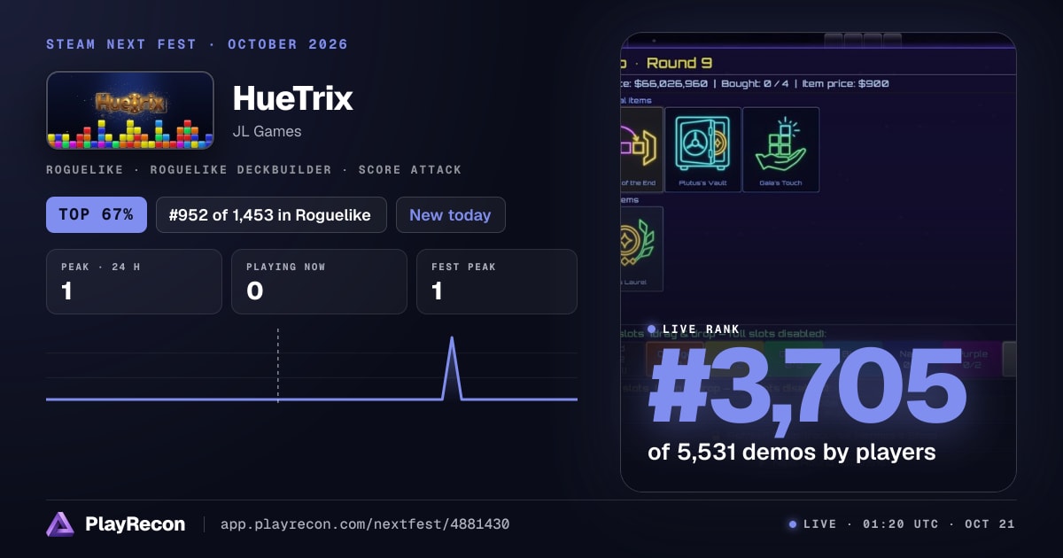Open the HueTrix game cover thumbnail
Viewport: 1063px width, 558px height.
click(x=130, y=111)
